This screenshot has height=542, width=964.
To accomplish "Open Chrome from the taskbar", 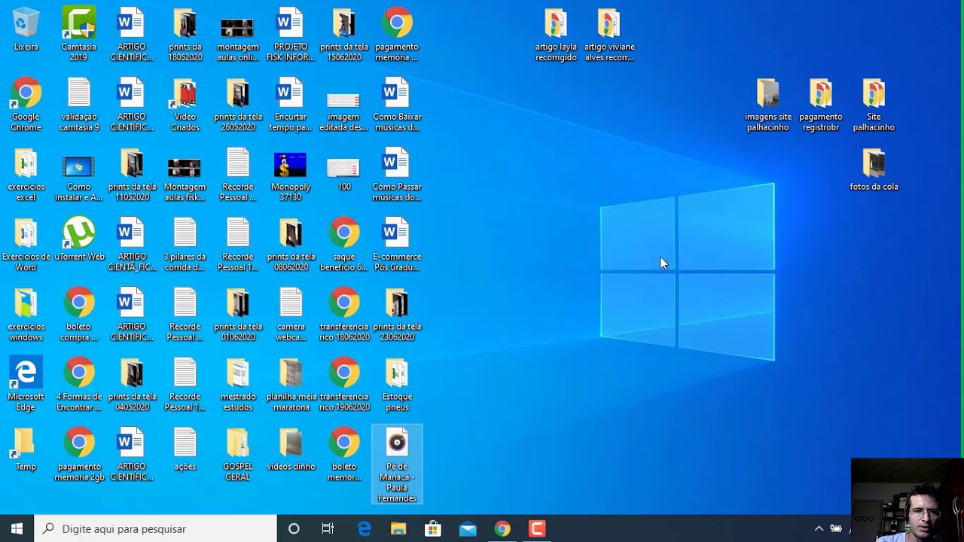I will coord(502,528).
